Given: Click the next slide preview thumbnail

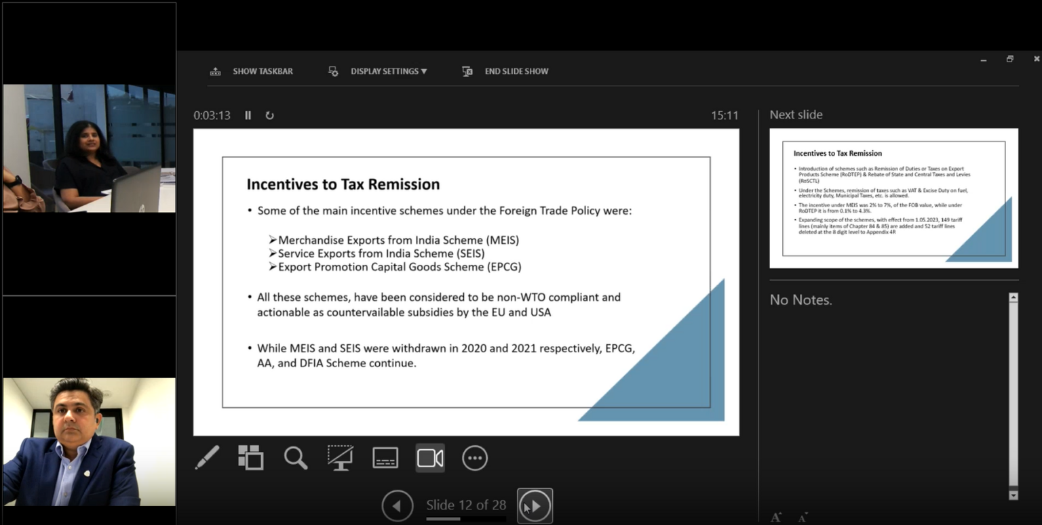Looking at the screenshot, I should click(x=893, y=198).
